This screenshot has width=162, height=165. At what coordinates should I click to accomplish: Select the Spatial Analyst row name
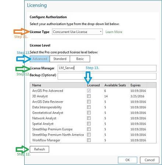coord(43,124)
